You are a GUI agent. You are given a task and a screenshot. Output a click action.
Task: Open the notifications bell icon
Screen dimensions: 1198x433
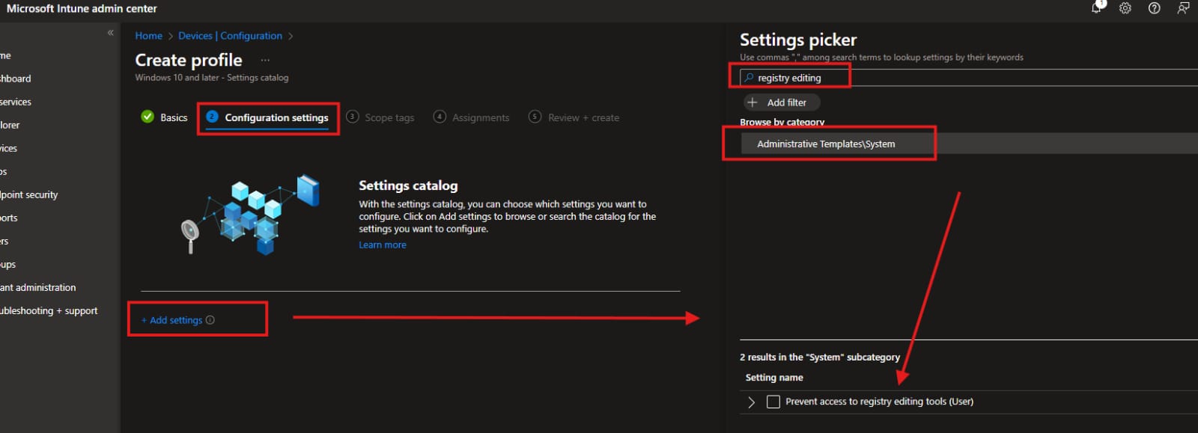click(1098, 7)
